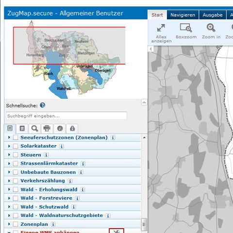Enable the Zonenplan layer checkbox
The image size is (233, 233).
coord(16,224)
